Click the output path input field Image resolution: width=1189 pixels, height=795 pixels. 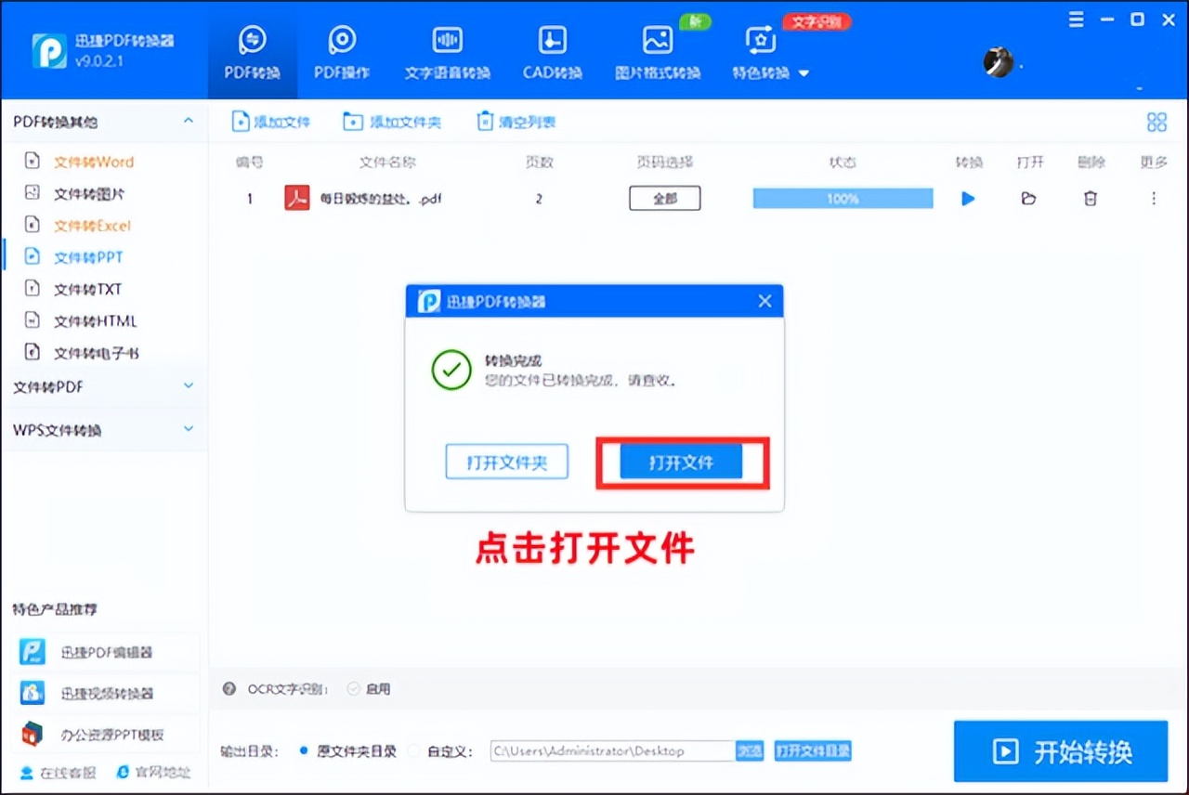(613, 750)
